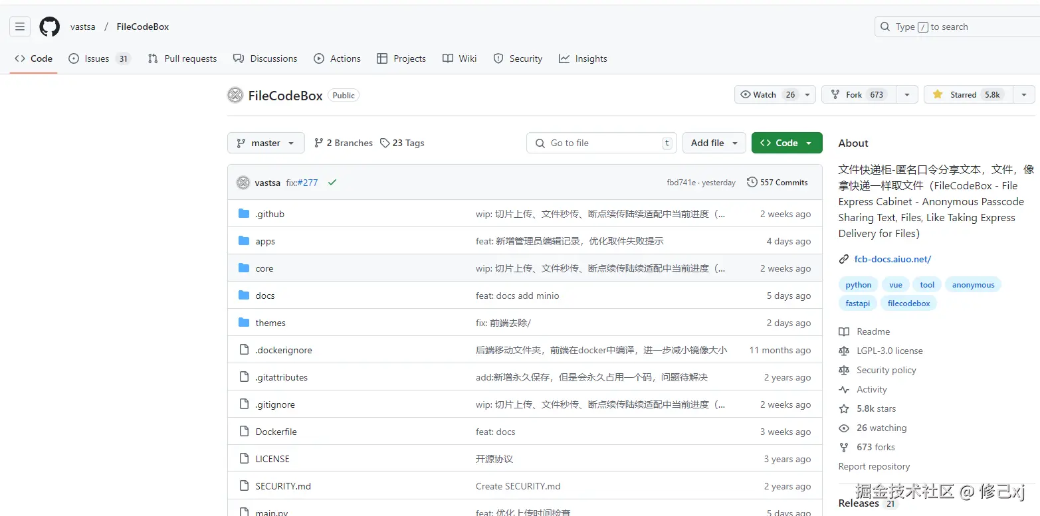
Task: View the 2 Branches link
Action: pyautogui.click(x=344, y=143)
